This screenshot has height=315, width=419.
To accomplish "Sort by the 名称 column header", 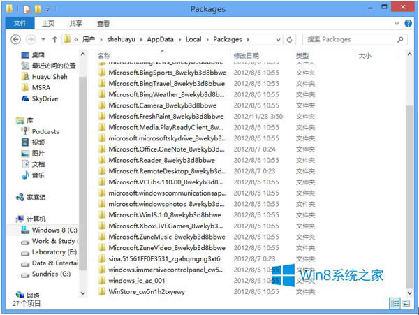I will click(104, 56).
